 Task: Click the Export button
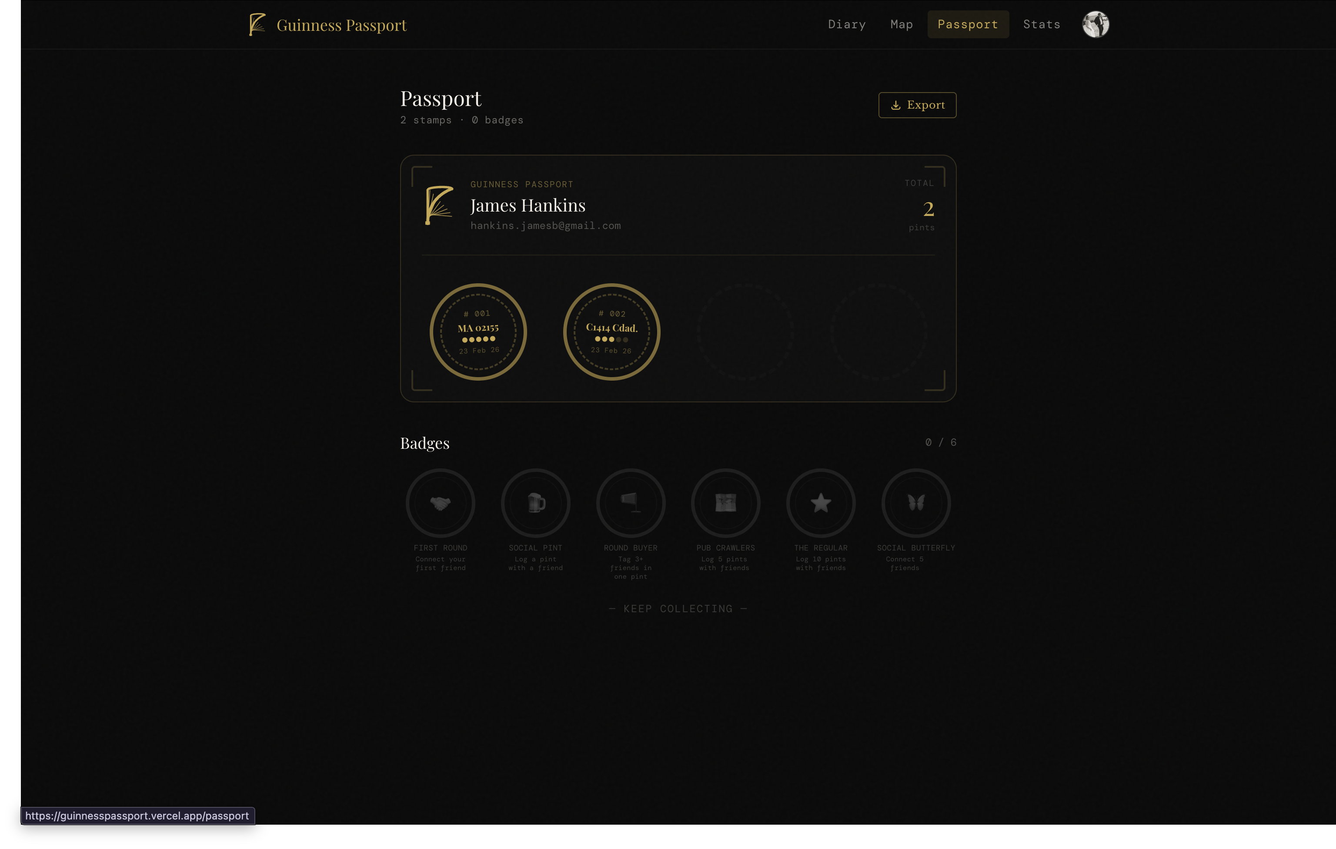click(917, 105)
